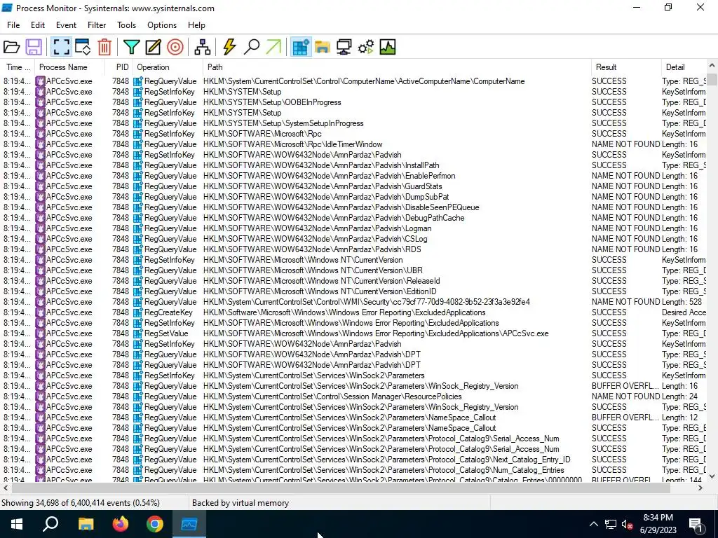Screen dimensions: 718x538
Task: Open the Windows Start menu
Action: [x=17, y=524]
